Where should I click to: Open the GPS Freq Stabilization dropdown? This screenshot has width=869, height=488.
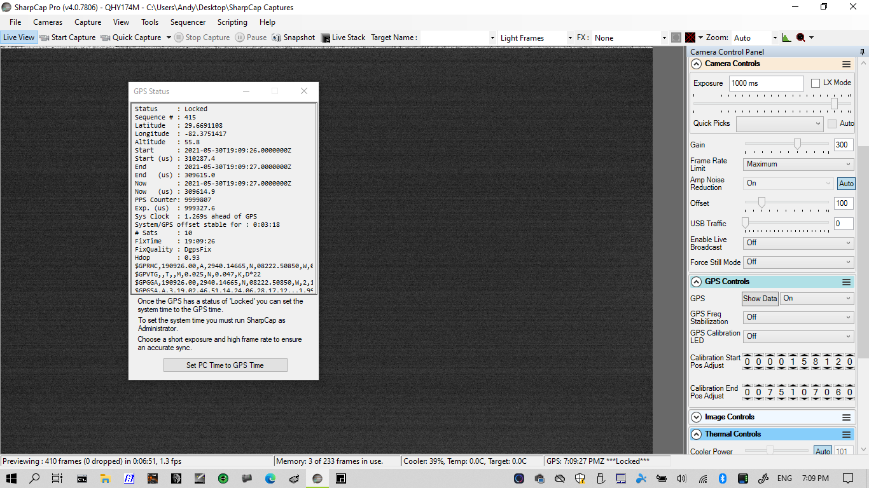click(x=798, y=318)
